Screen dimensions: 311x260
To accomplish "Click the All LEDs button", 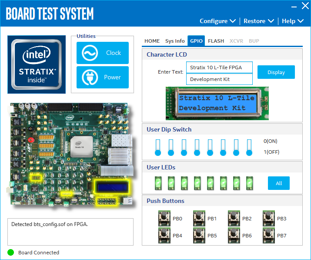I will [279, 183].
